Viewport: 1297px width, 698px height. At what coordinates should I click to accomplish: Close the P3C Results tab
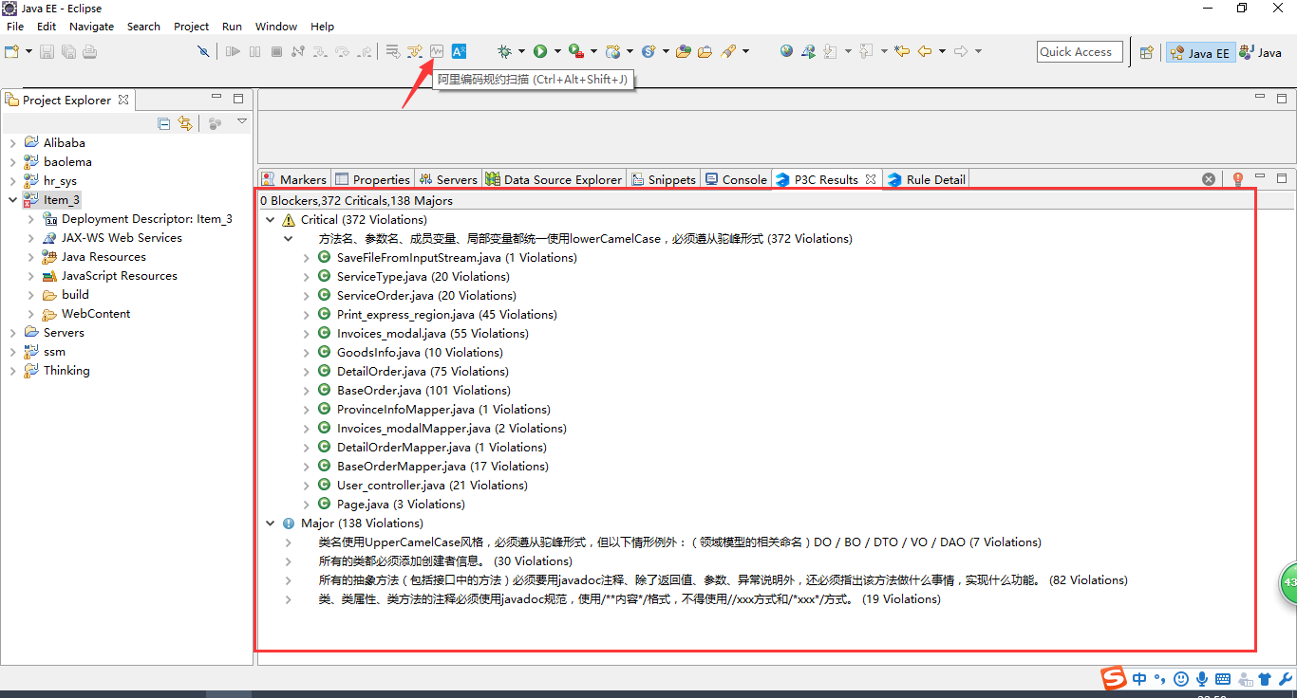(x=870, y=179)
